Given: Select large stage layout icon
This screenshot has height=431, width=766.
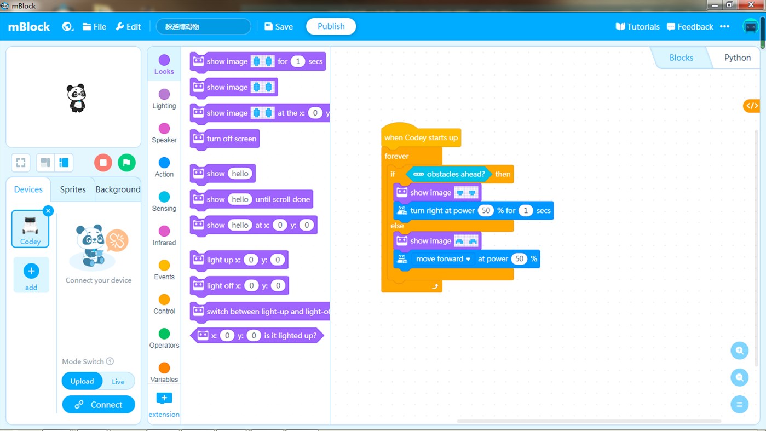Looking at the screenshot, I should coord(64,163).
